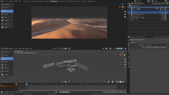Open Local orientation dropdown in upper viewport header
Viewport: 169px width, 95px height.
coord(56,49)
